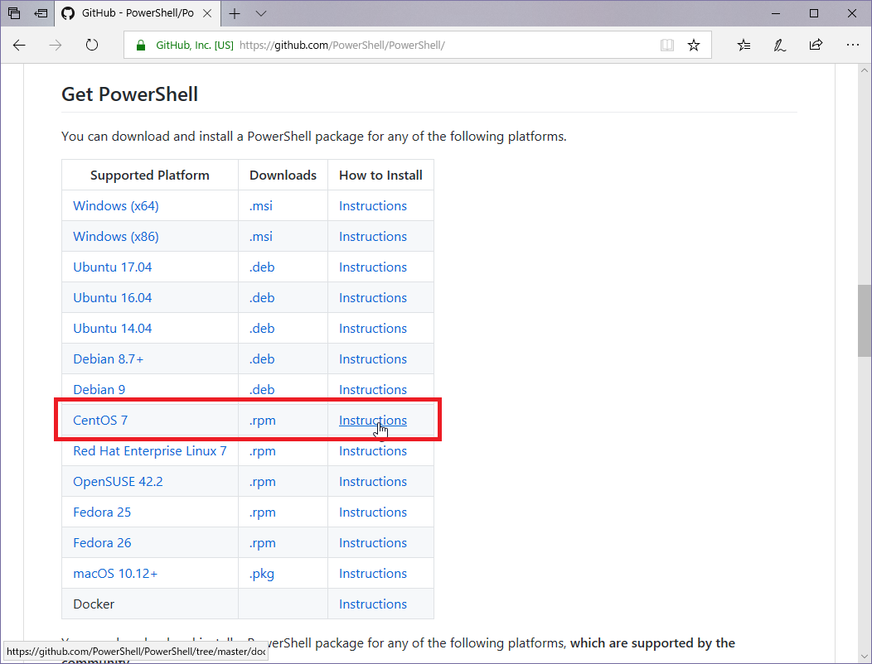Image resolution: width=872 pixels, height=664 pixels.
Task: Open a new tab with plus button
Action: (x=235, y=13)
